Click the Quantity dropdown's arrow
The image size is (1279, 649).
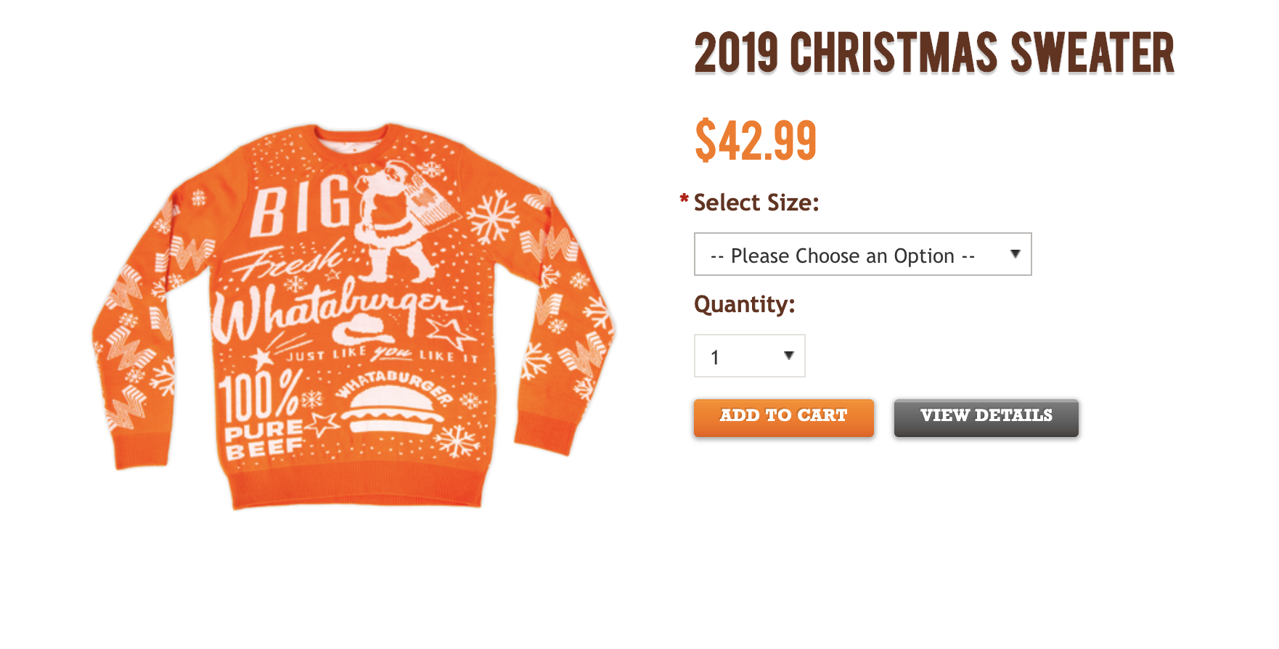[788, 356]
